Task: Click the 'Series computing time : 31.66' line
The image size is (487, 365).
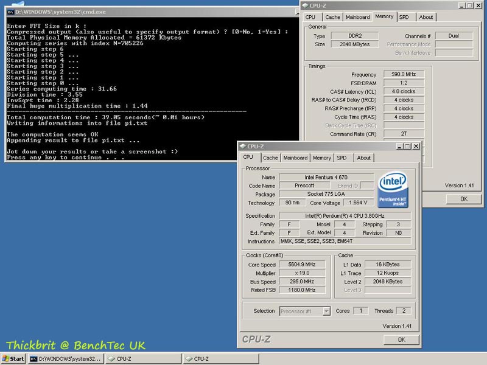Action: pyautogui.click(x=61, y=89)
